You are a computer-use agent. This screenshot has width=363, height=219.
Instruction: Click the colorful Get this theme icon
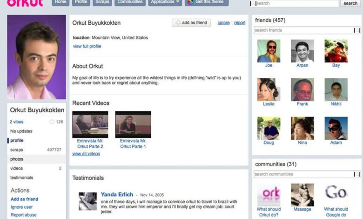[190, 2]
